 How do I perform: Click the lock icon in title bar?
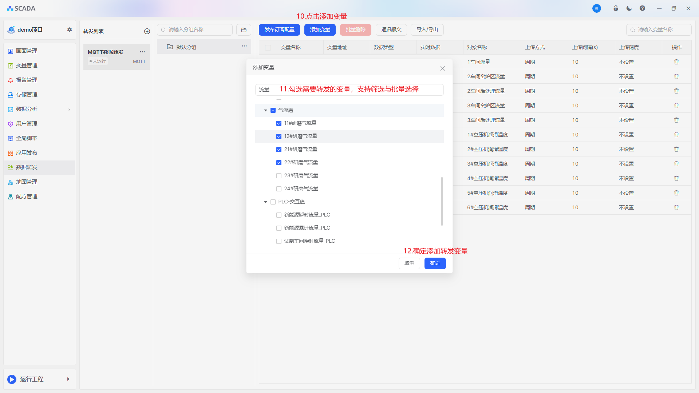[x=616, y=8]
